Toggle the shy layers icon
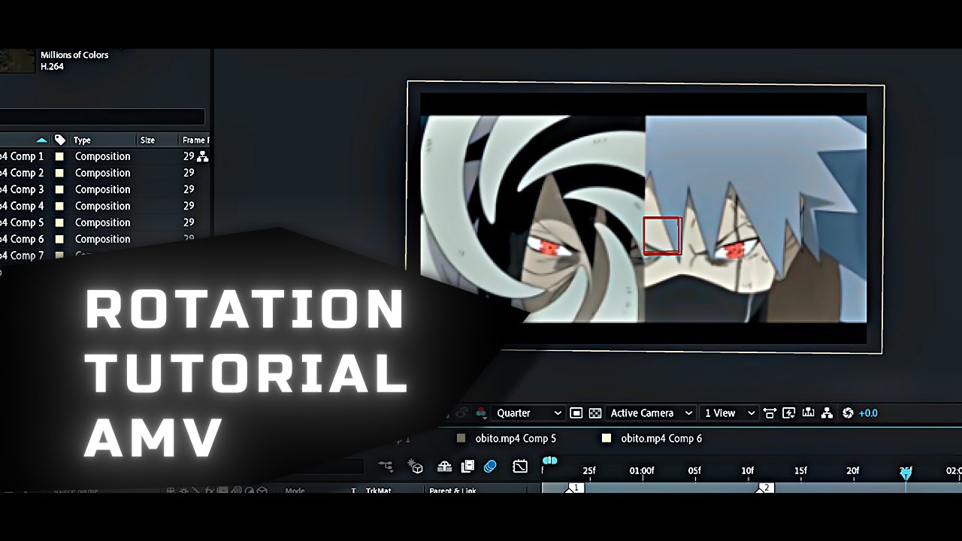962x541 pixels. [444, 467]
